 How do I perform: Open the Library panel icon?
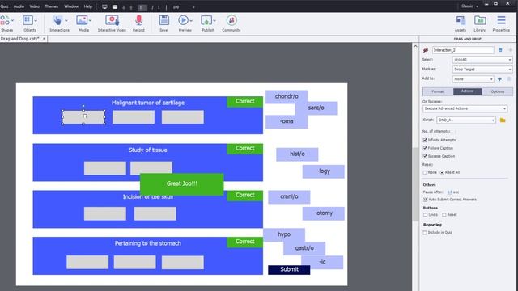(x=480, y=20)
